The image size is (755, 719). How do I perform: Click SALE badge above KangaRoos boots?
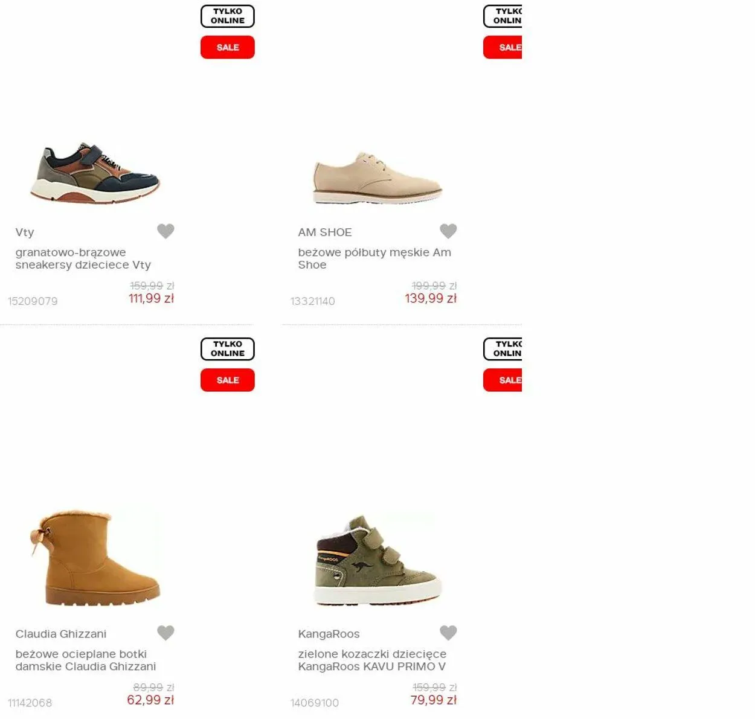coord(503,380)
